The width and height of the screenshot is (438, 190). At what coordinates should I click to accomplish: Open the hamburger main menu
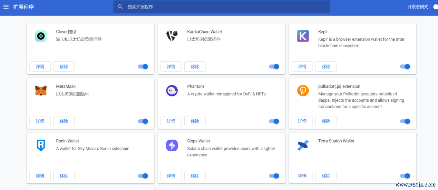(x=6, y=7)
